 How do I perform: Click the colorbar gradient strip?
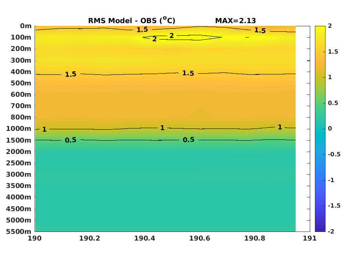point(320,129)
